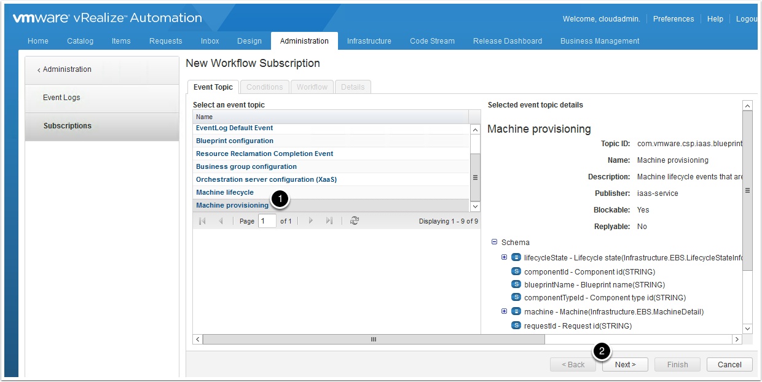The width and height of the screenshot is (762, 382).
Task: Go to the next page of event topics
Action: [x=311, y=221]
